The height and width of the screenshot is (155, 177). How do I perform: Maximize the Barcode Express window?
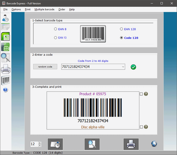162,3
